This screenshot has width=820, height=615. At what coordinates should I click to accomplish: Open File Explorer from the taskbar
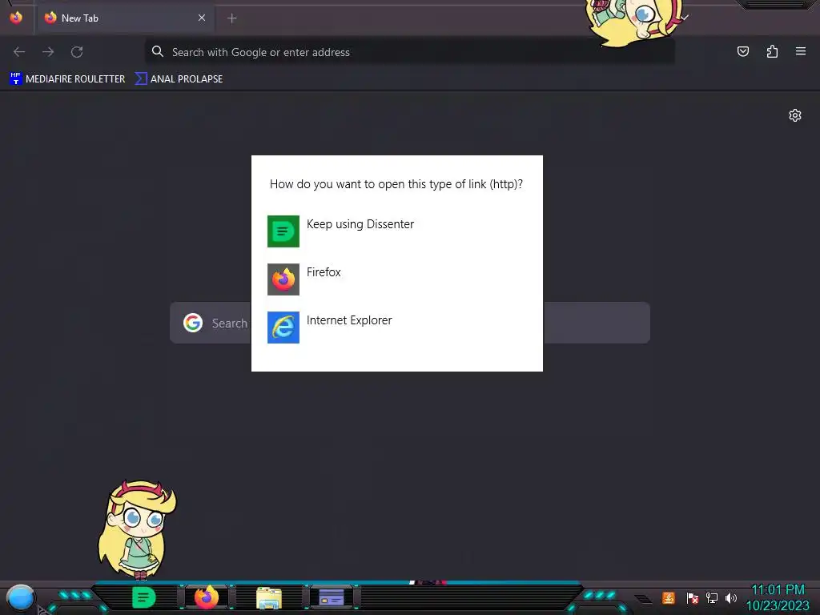click(x=269, y=597)
